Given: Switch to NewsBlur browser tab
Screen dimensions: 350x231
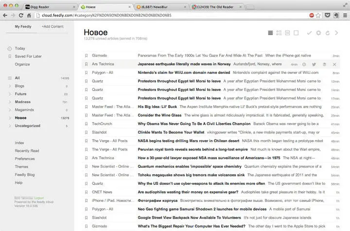Looking at the screenshot, I should (161, 7).
